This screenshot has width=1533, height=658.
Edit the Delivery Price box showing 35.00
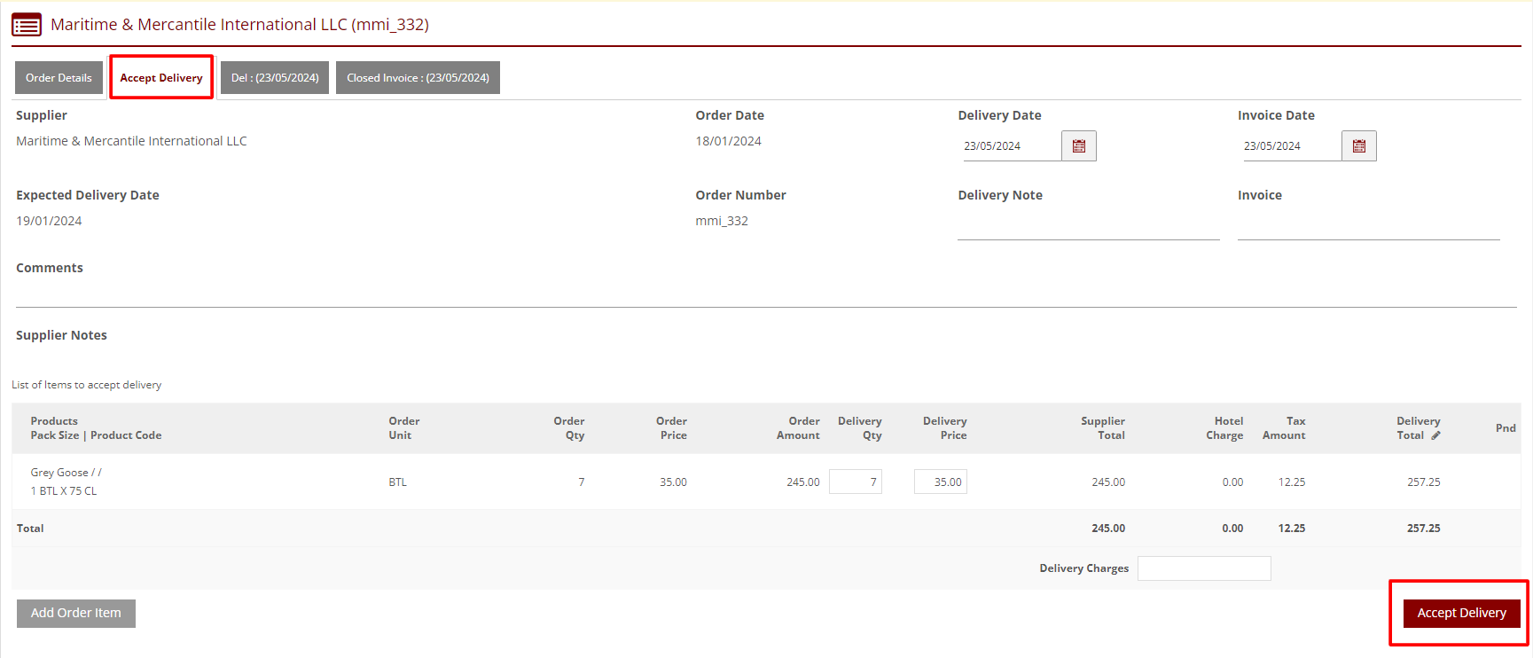(x=941, y=482)
